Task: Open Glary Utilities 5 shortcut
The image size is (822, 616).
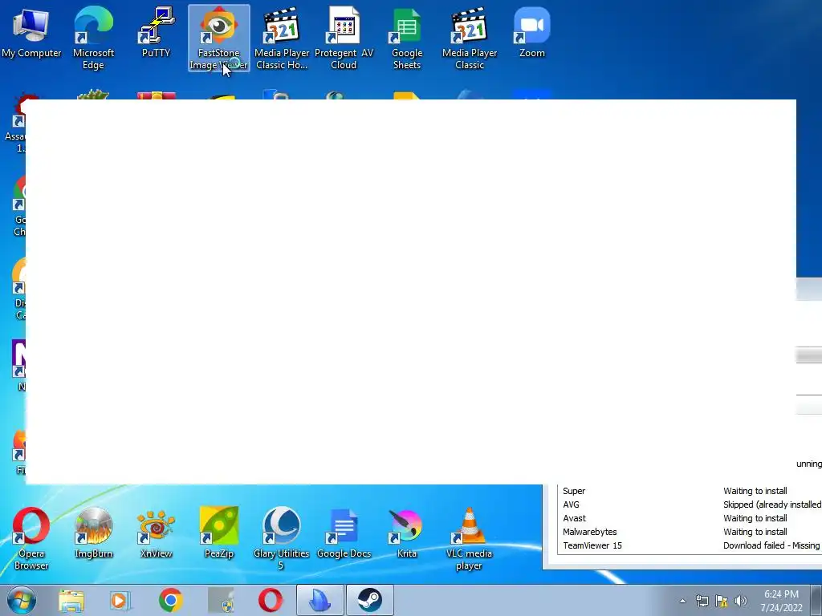Action: click(x=282, y=538)
